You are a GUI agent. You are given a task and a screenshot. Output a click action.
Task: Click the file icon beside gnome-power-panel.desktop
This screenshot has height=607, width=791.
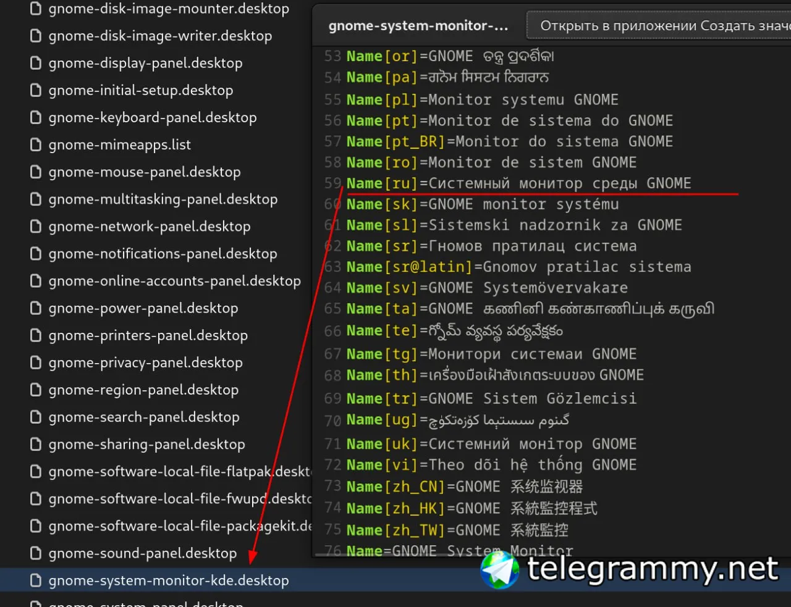click(x=36, y=308)
